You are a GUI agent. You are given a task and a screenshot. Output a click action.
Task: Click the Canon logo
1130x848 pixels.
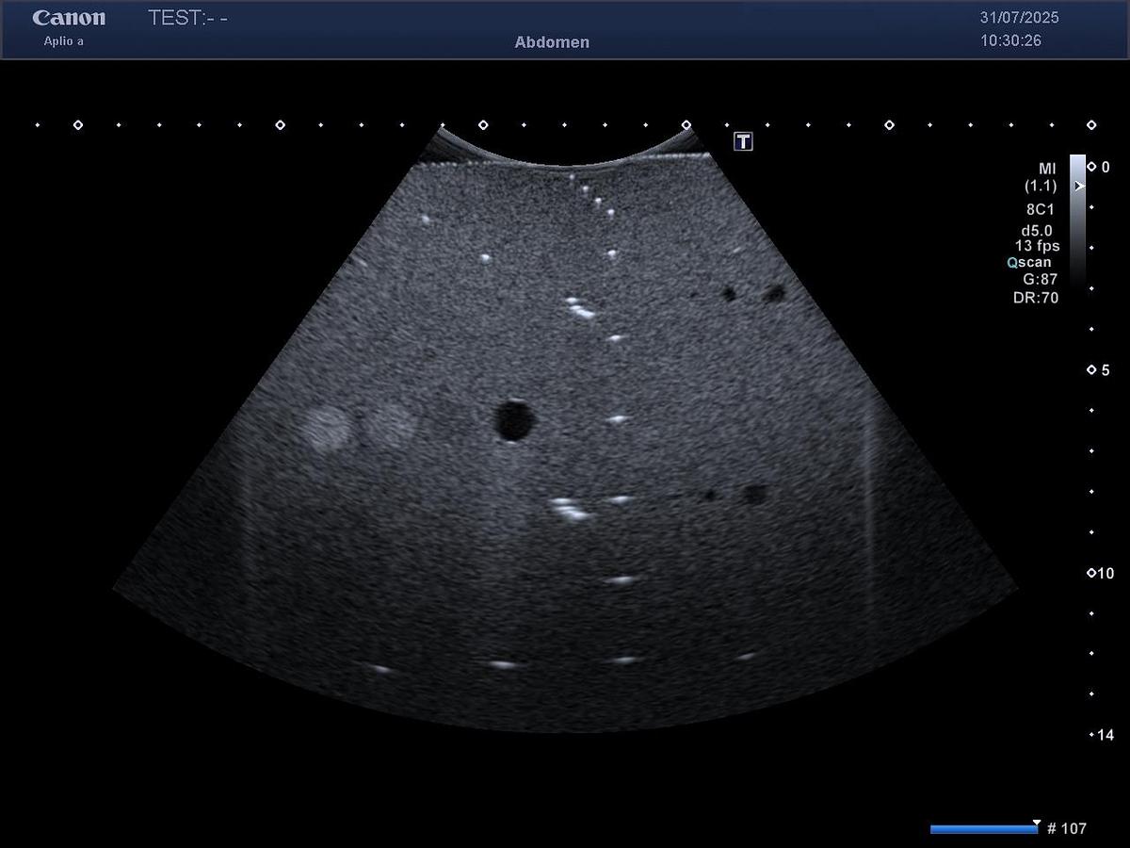pos(69,18)
